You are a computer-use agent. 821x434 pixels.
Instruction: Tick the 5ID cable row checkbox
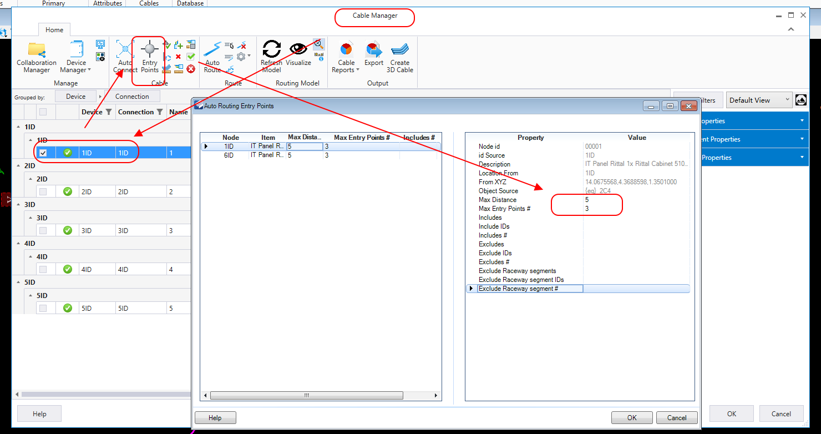coord(43,308)
